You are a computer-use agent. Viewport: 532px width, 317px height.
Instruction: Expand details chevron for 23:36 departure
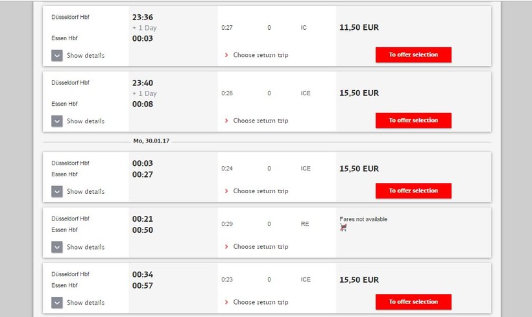pos(57,56)
